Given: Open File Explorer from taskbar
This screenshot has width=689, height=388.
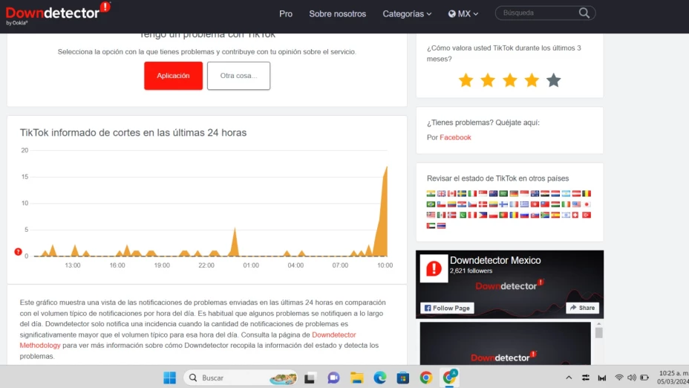Looking at the screenshot, I should pyautogui.click(x=357, y=378).
